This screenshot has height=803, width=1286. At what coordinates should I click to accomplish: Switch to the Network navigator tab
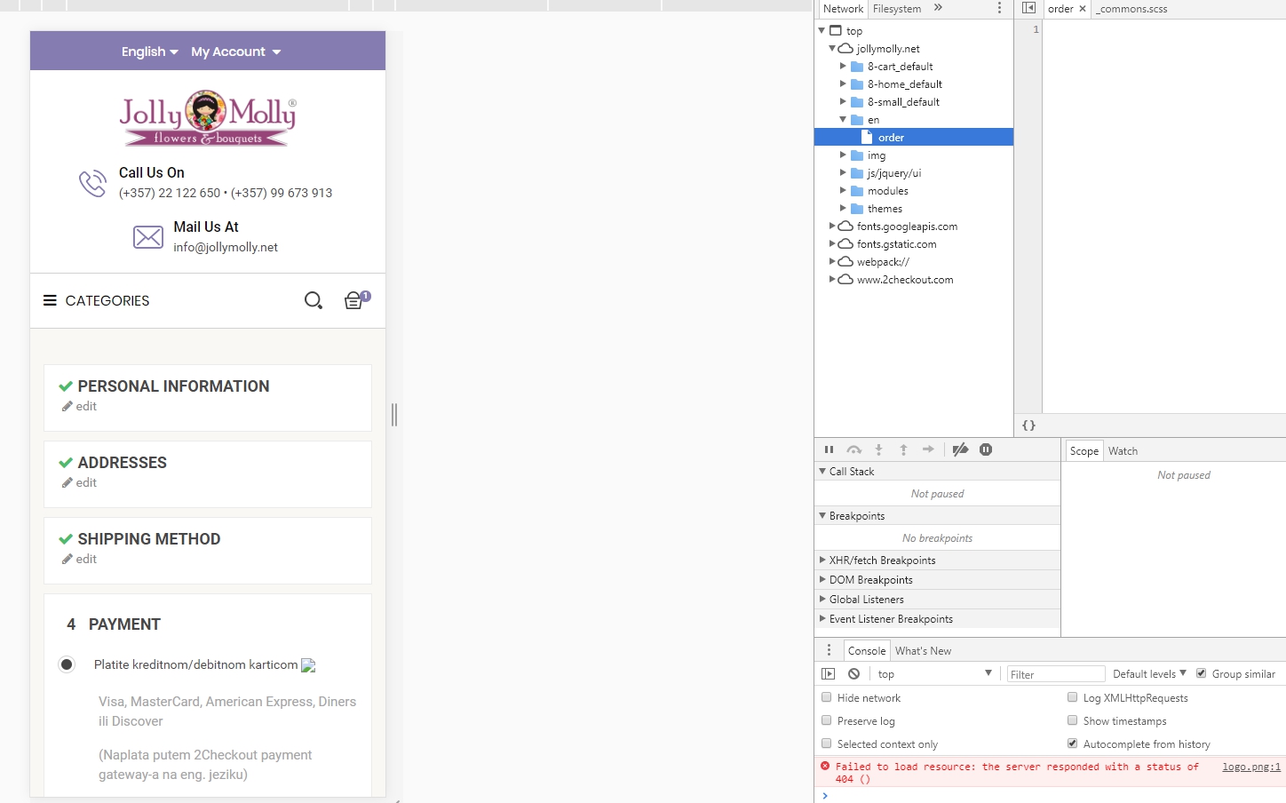click(x=843, y=9)
